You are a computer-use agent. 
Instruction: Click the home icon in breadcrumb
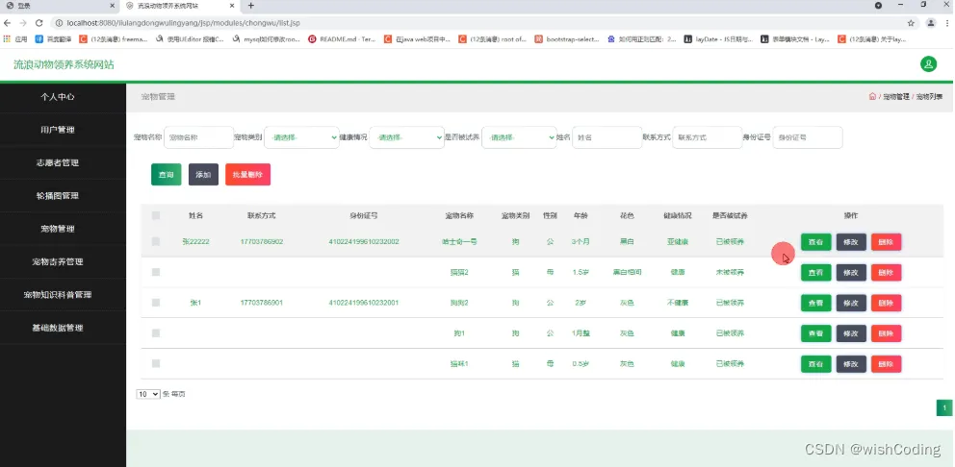(872, 97)
